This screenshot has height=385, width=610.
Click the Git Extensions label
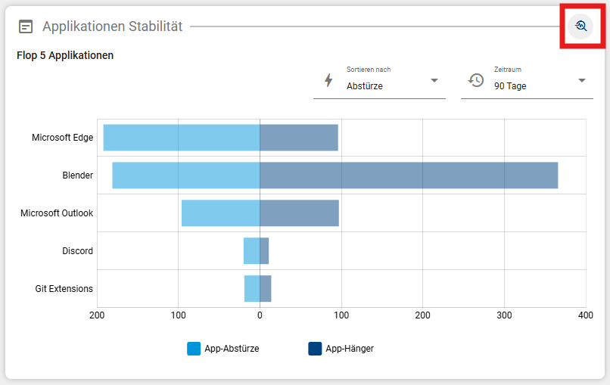[64, 289]
